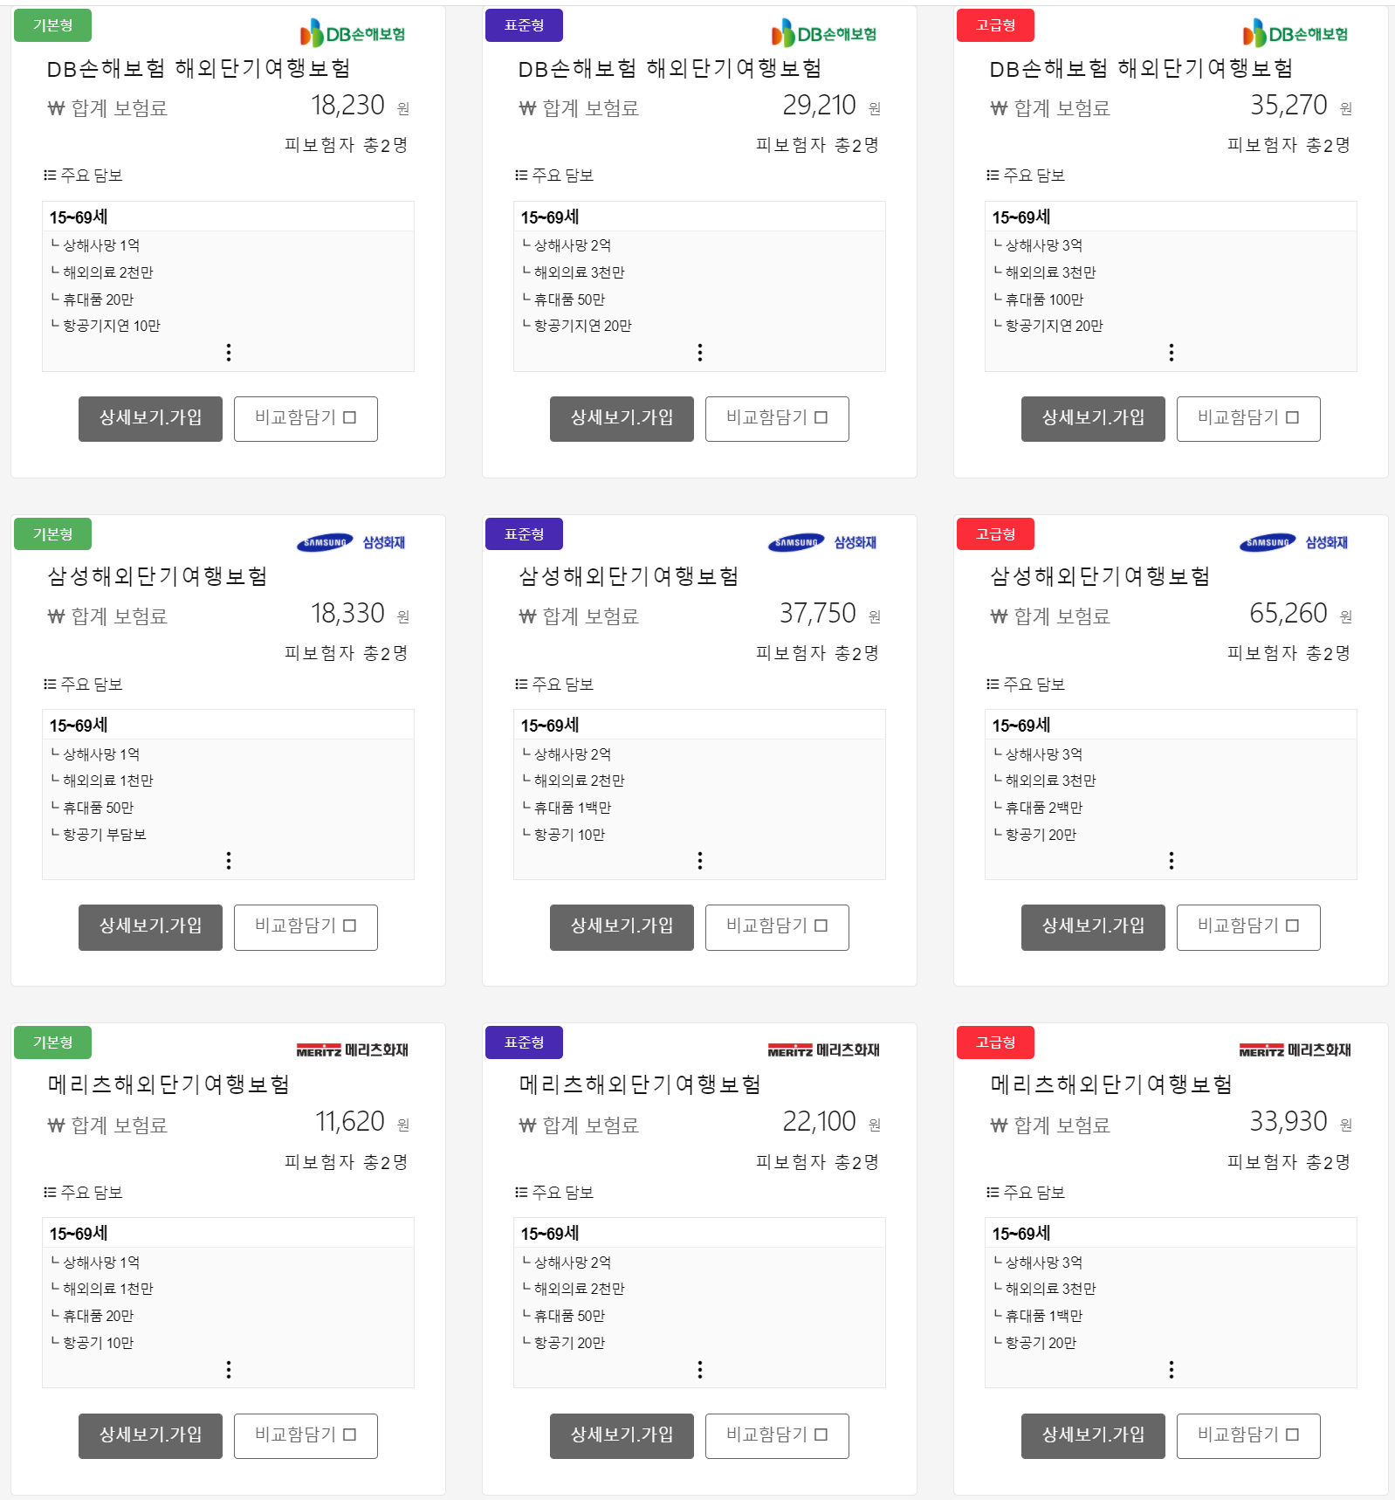Image resolution: width=1395 pixels, height=1500 pixels.
Task: Expand more coverage dots on 메리츠 33,930원 card
Action: [x=1172, y=1369]
